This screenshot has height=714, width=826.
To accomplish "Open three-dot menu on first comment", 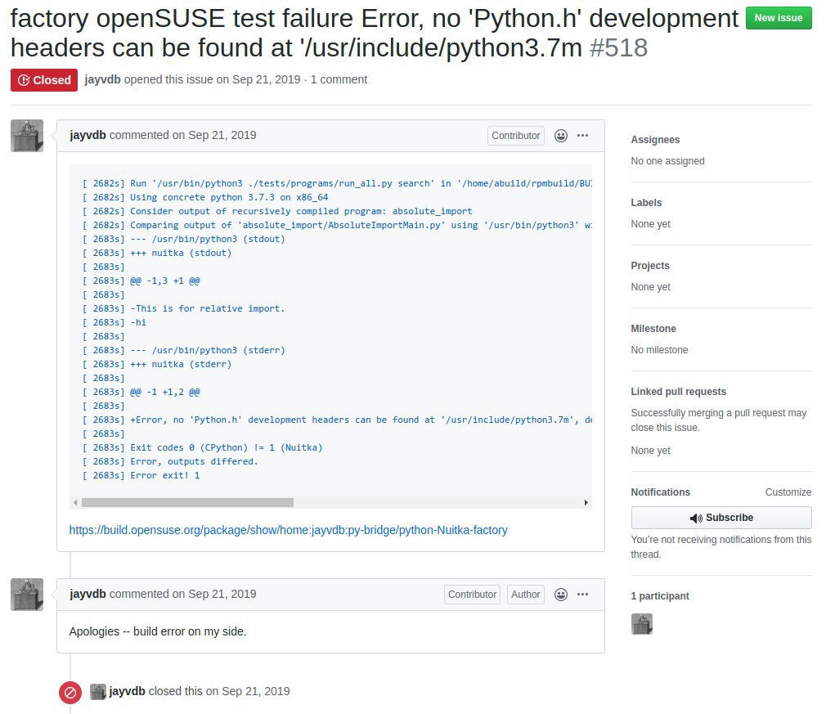I will coord(582,136).
